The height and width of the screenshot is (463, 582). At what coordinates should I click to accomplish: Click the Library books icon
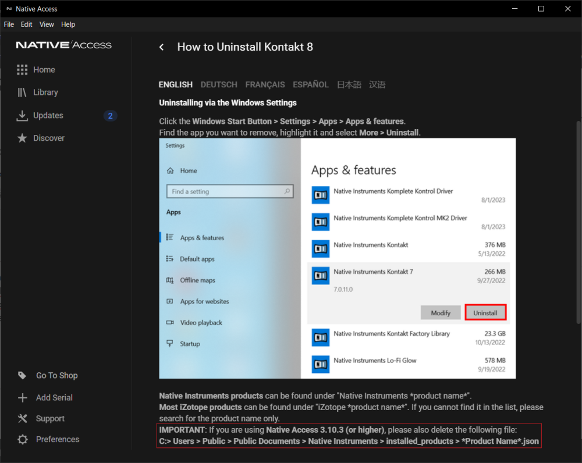coord(22,92)
